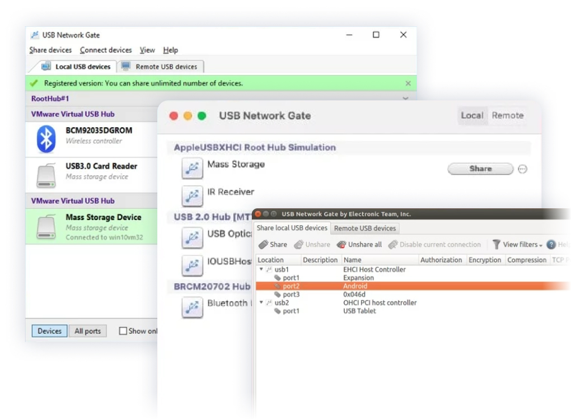Select IR Receiver device name
Image resolution: width=571 pixels, height=420 pixels.
click(231, 192)
